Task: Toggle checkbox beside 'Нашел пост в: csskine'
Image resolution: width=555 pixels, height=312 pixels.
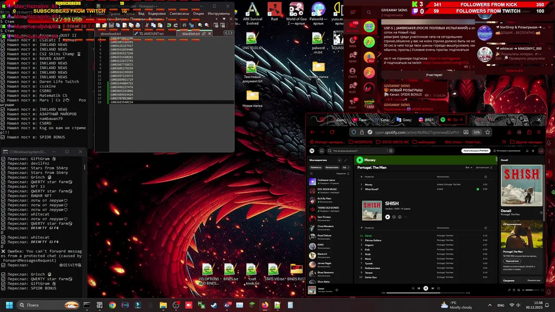Action: (x=3, y=86)
